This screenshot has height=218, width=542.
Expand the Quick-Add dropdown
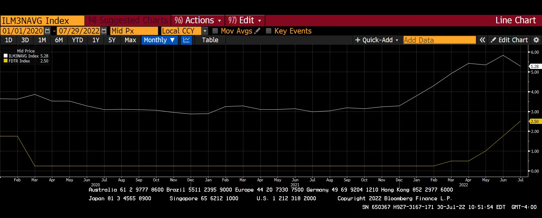point(377,40)
